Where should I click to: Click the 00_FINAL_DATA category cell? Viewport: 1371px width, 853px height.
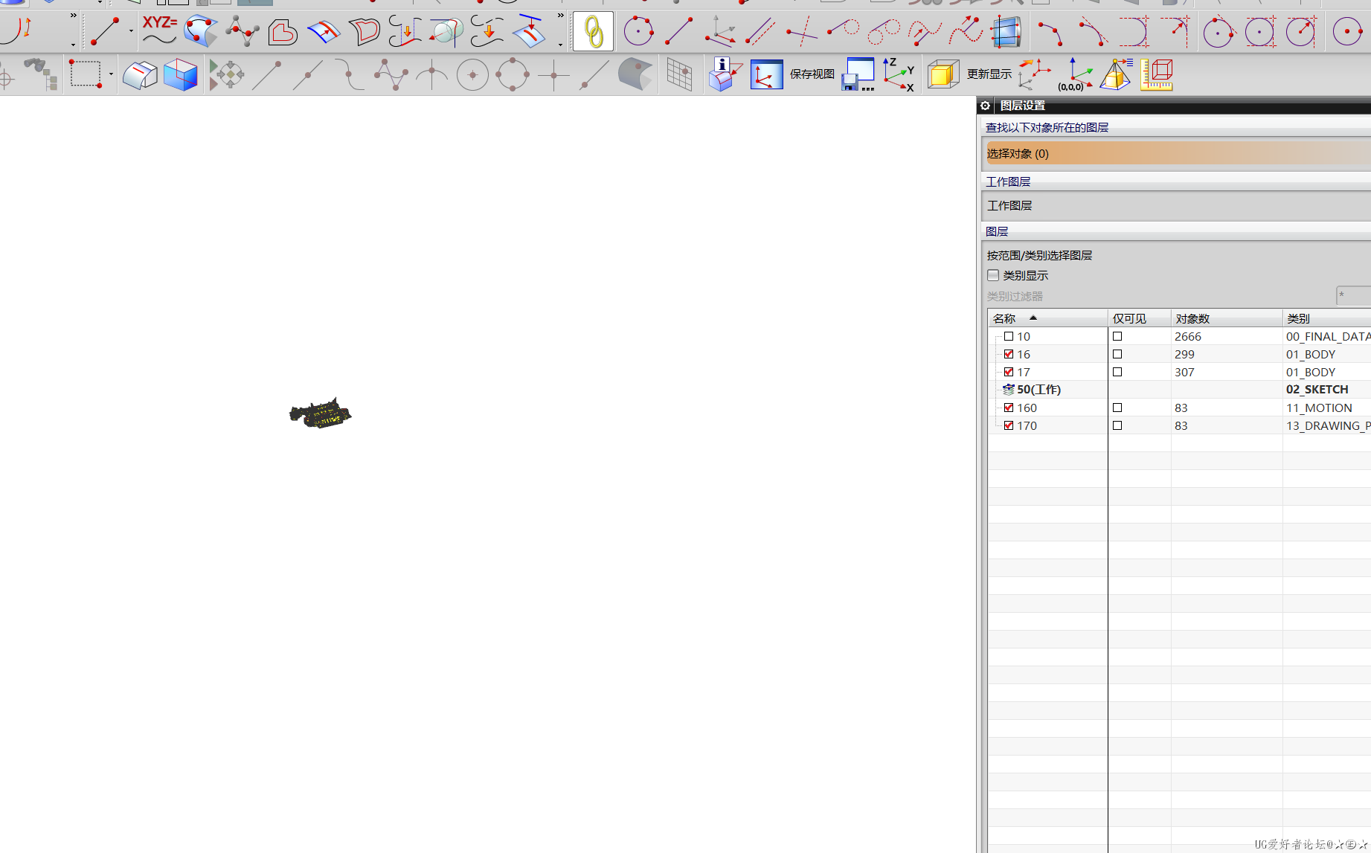pyautogui.click(x=1328, y=336)
